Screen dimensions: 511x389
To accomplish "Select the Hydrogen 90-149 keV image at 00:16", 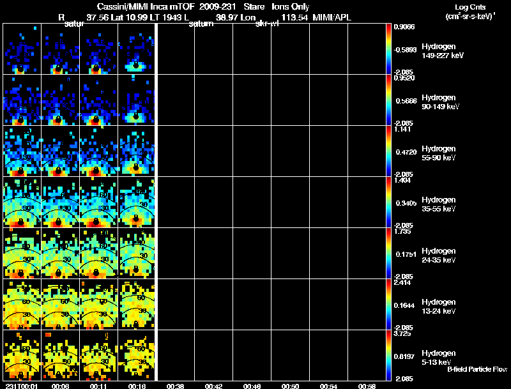I will [x=136, y=100].
